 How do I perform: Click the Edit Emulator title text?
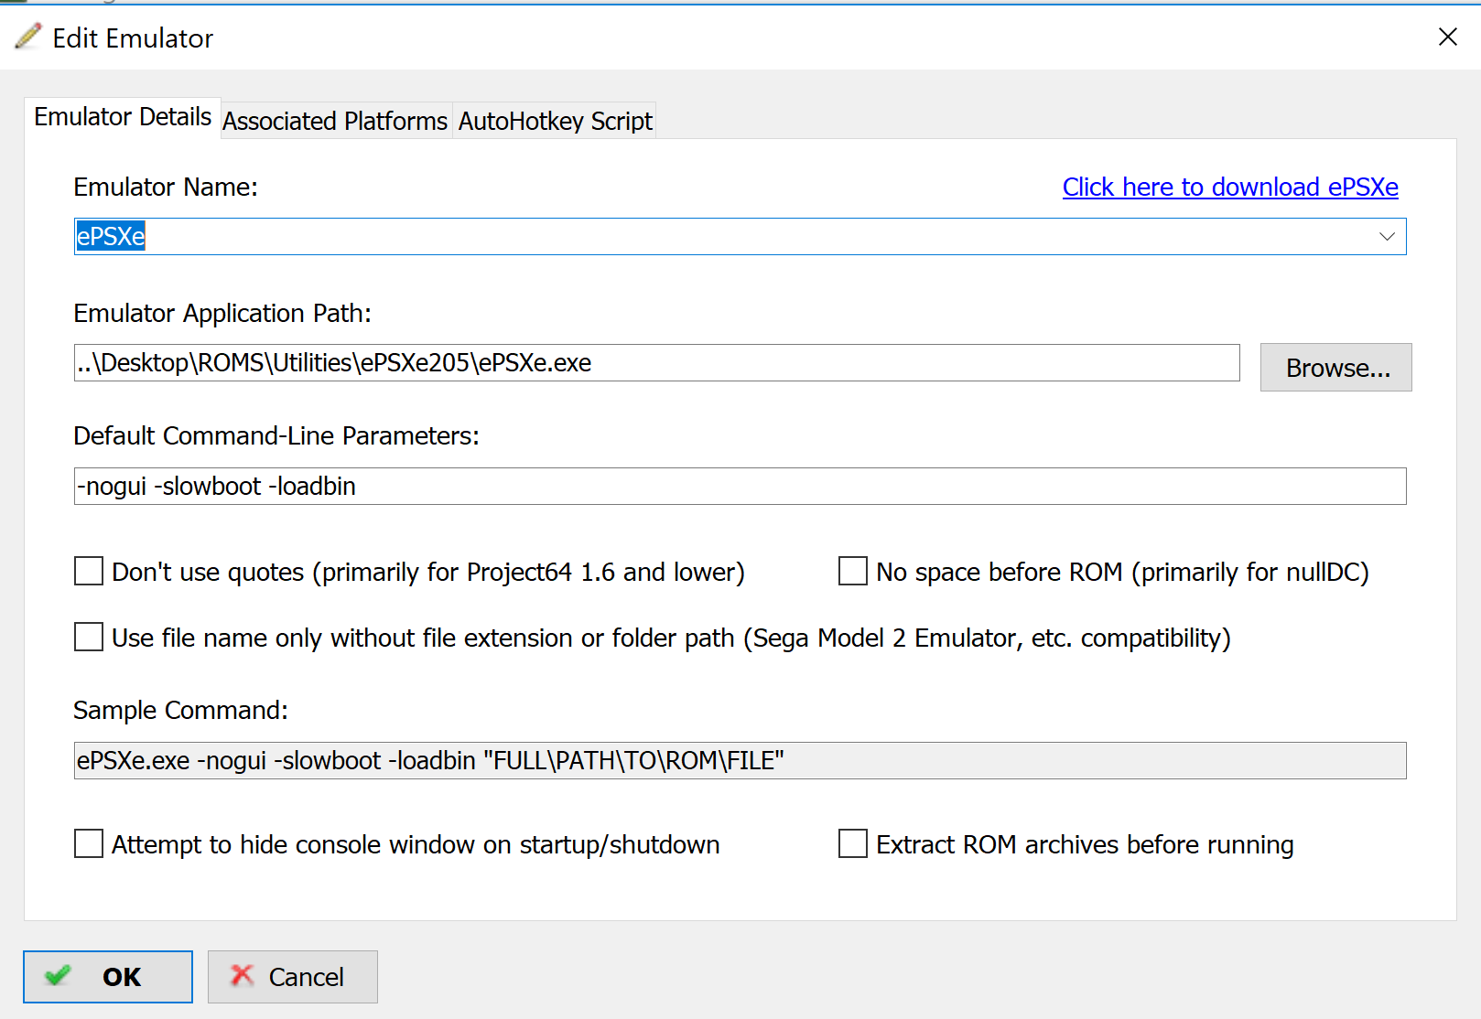(x=133, y=38)
